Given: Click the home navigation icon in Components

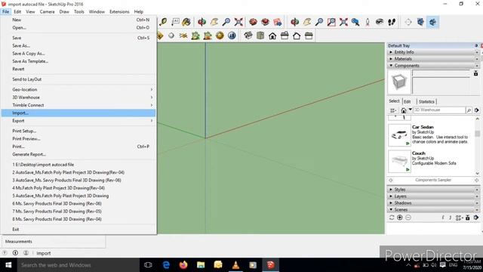Looking at the screenshot, I should click(x=404, y=110).
